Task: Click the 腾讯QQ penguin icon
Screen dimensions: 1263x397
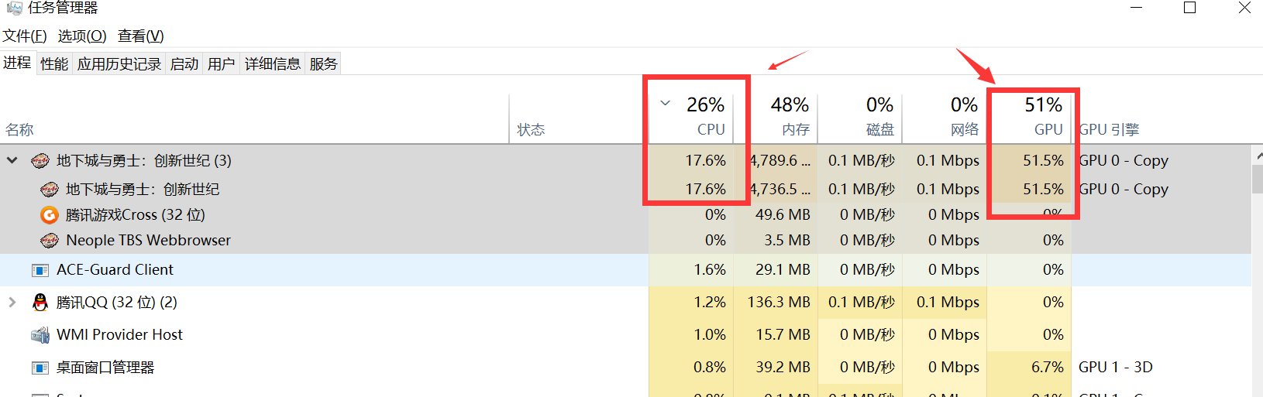Action: (40, 303)
